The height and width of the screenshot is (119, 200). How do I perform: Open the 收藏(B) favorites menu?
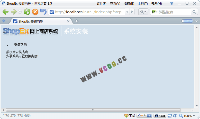129,4
